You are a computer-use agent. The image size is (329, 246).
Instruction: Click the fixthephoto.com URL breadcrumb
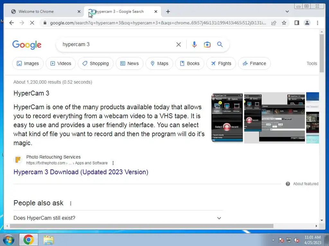pyautogui.click(x=67, y=163)
